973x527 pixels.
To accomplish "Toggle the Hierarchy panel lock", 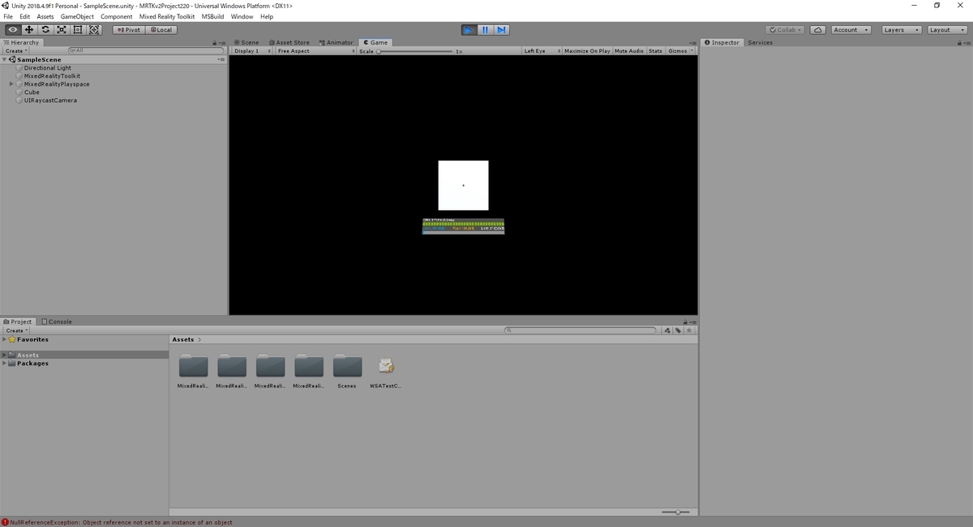I will (x=213, y=43).
